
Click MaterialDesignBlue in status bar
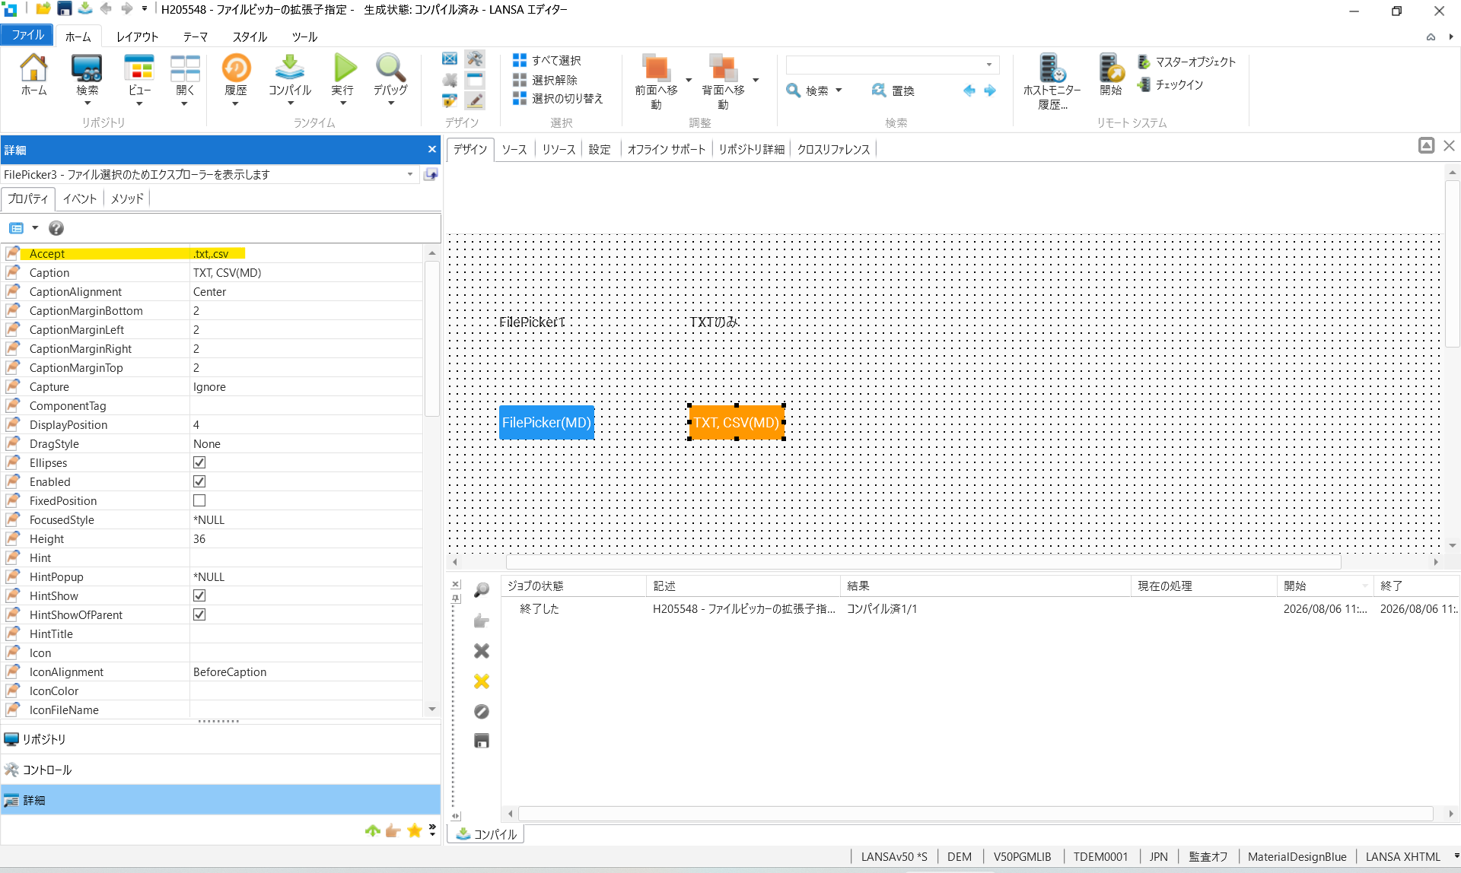click(1297, 857)
